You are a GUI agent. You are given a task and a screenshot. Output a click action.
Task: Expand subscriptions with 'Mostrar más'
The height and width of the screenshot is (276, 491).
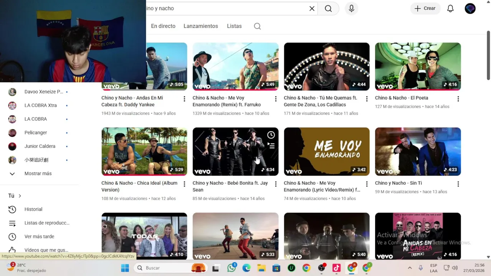pyautogui.click(x=38, y=174)
